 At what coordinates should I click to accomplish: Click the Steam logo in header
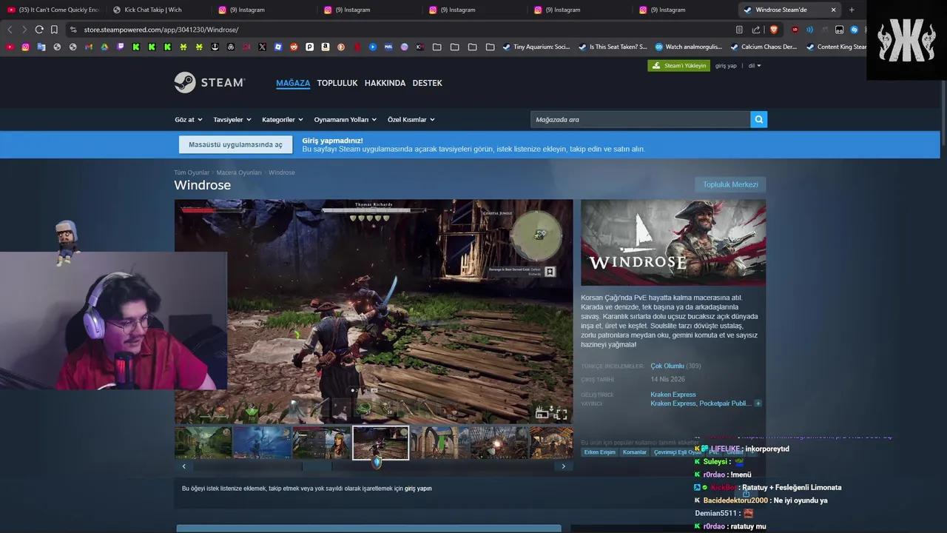209,82
